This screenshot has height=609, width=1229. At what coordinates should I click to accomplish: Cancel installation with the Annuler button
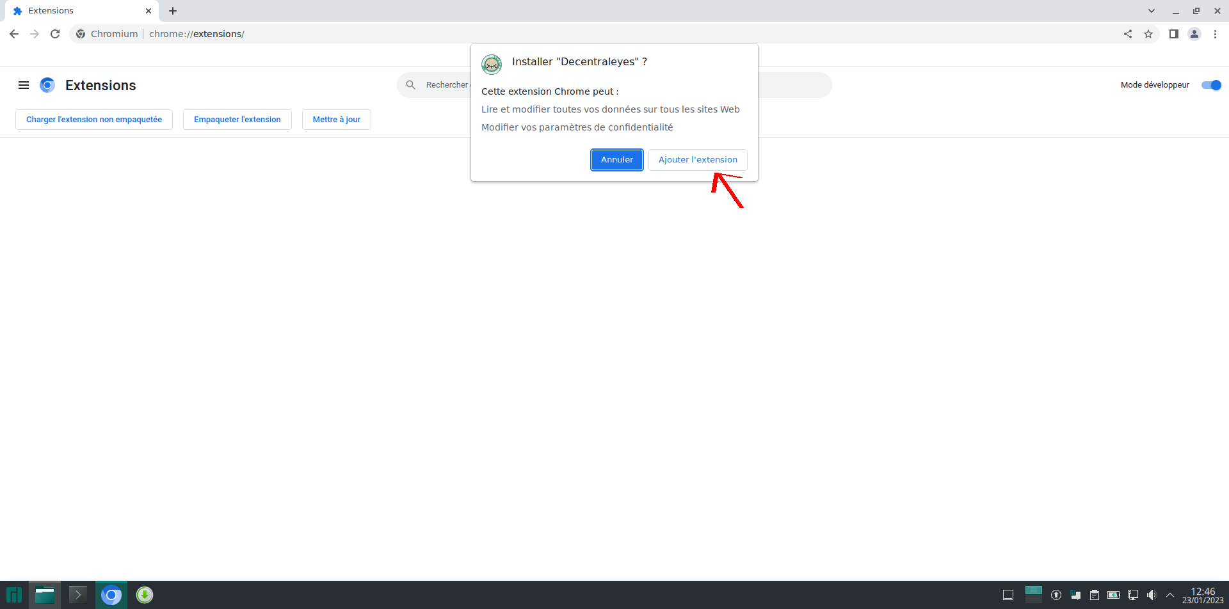616,160
